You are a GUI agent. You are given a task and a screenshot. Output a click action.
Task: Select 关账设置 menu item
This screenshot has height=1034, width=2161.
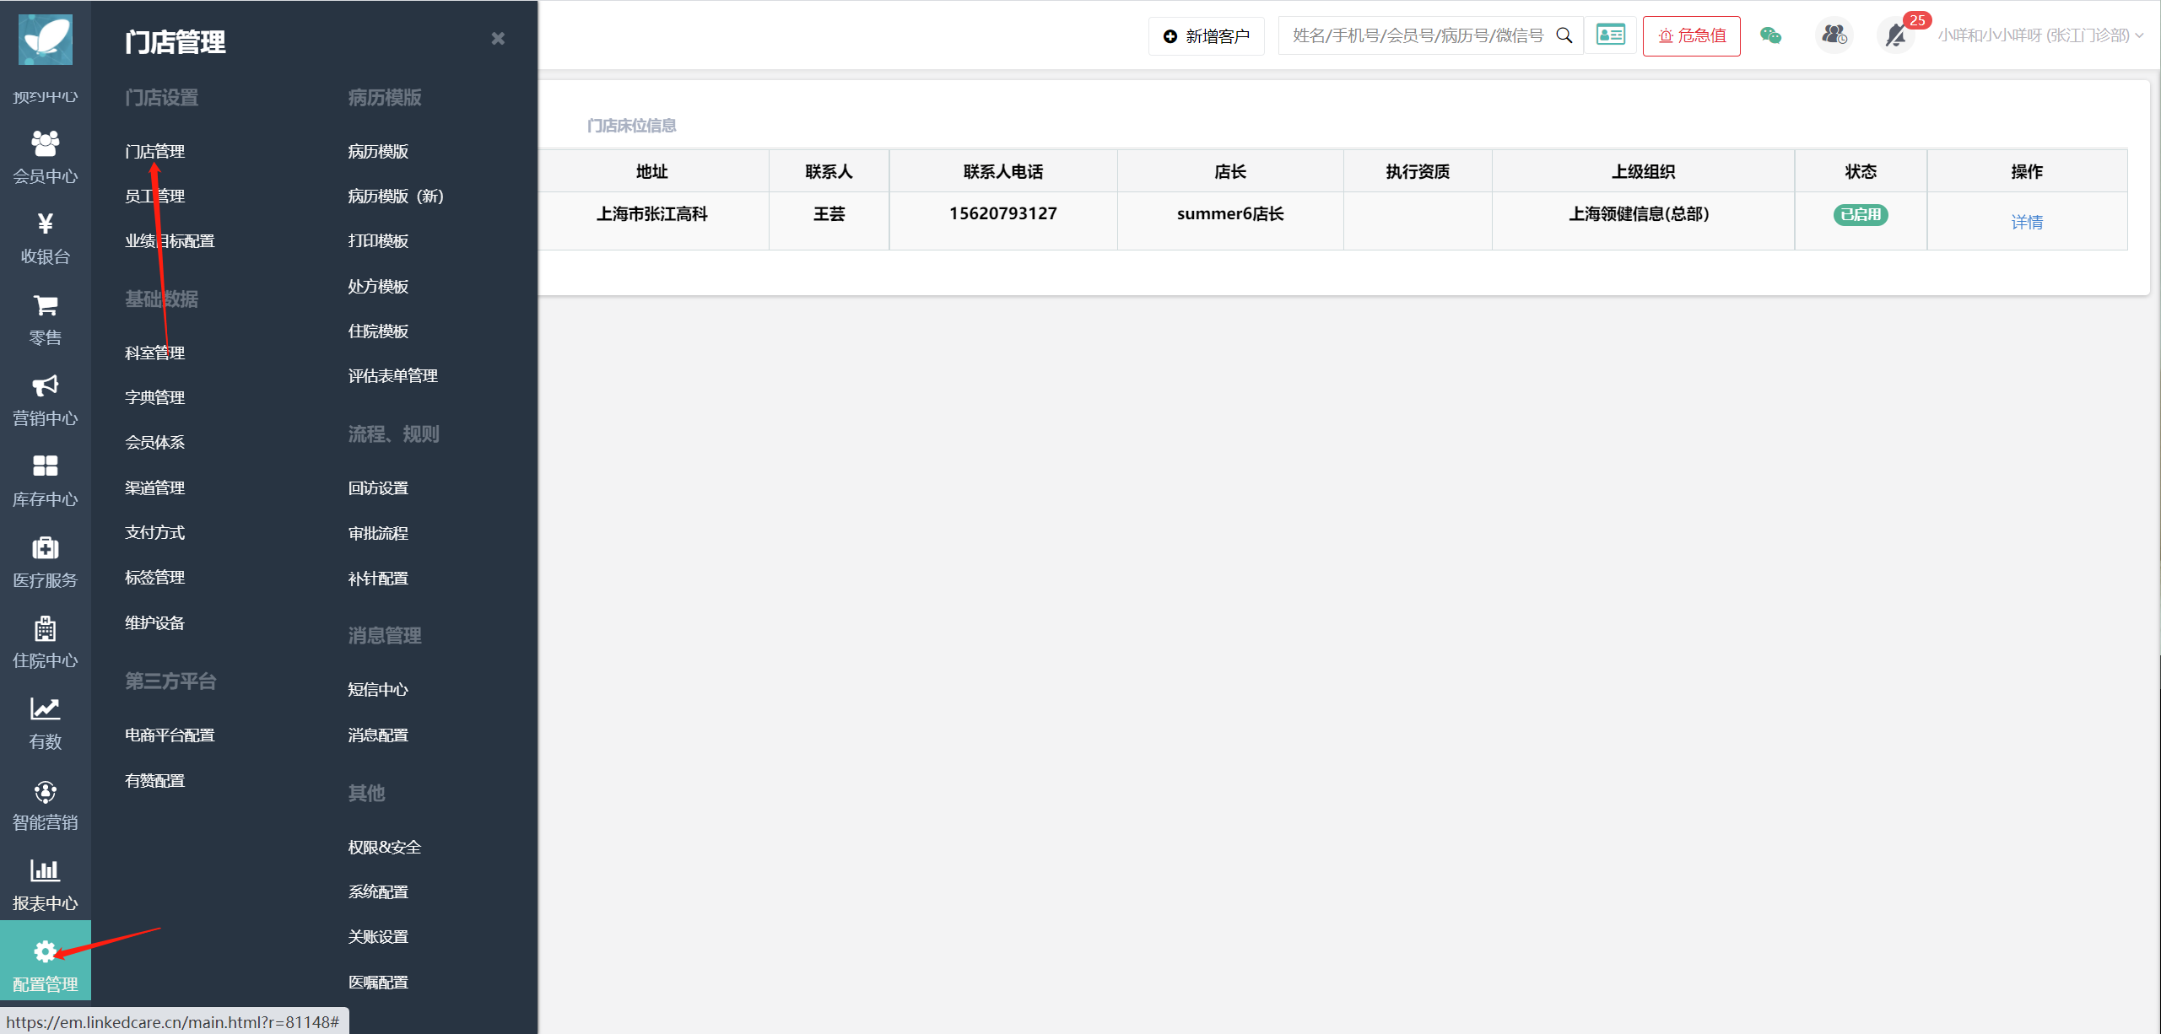tap(378, 936)
